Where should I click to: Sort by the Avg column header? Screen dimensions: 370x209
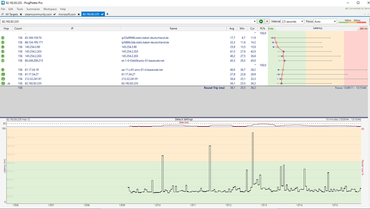(232, 28)
